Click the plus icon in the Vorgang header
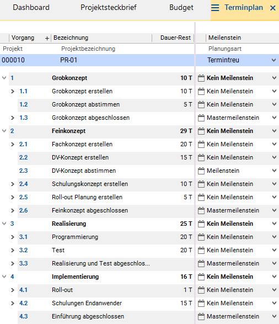Viewport: 279px width, 324px height. 47,38
